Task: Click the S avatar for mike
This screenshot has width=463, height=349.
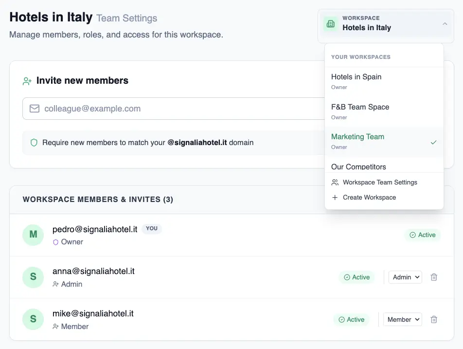Action: coord(33,319)
